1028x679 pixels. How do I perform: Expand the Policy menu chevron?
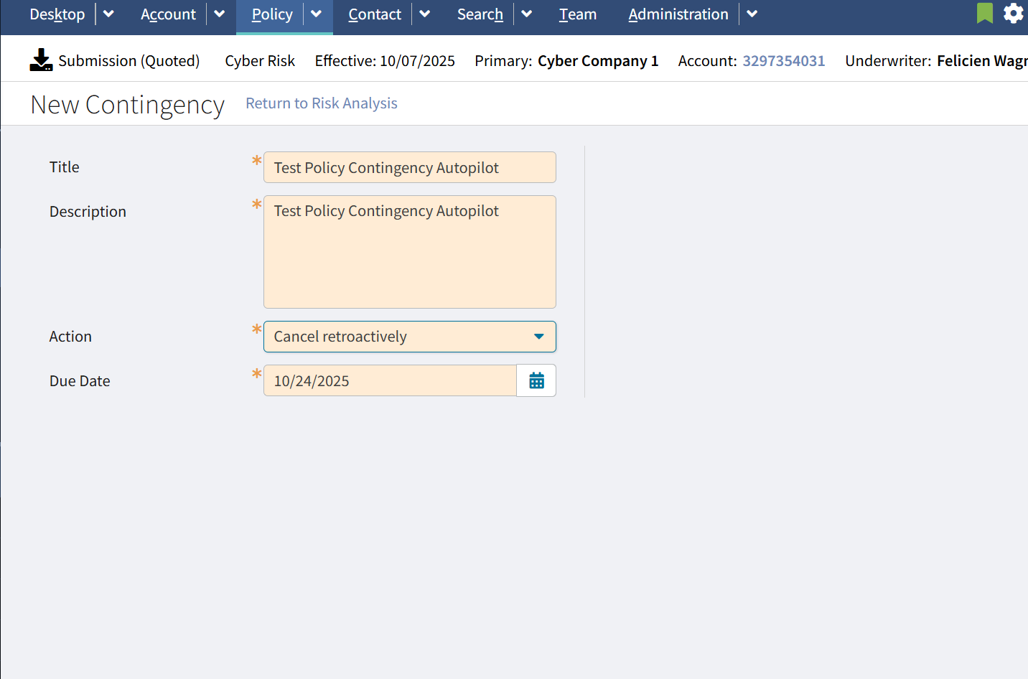pos(316,14)
